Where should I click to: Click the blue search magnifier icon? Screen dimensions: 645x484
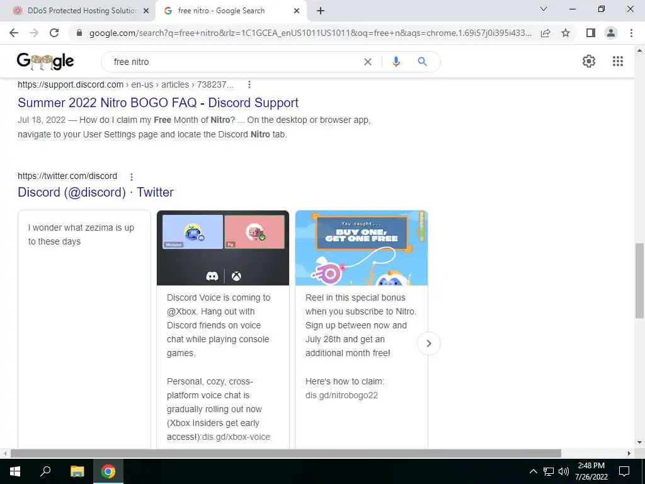pyautogui.click(x=422, y=62)
